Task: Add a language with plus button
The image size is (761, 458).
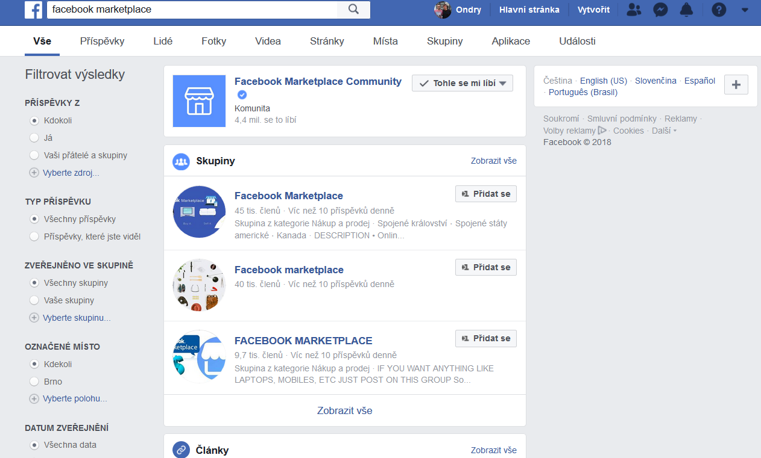Action: point(736,85)
